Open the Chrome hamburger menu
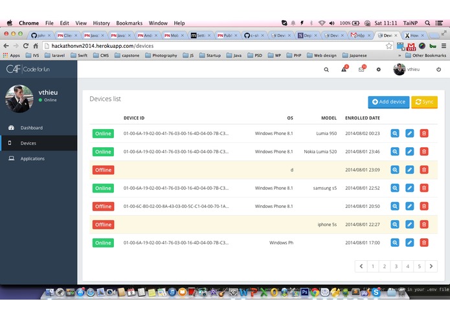This screenshot has height=319, width=450. (444, 46)
